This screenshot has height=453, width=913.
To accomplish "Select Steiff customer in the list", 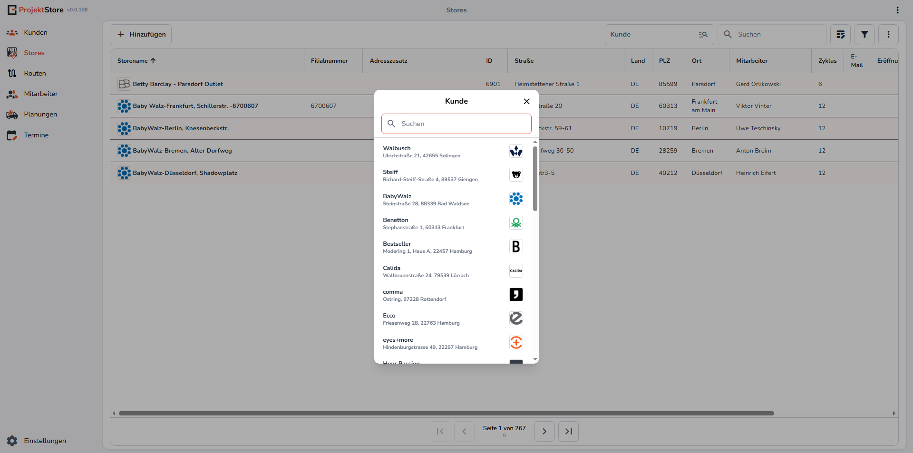I will click(453, 175).
